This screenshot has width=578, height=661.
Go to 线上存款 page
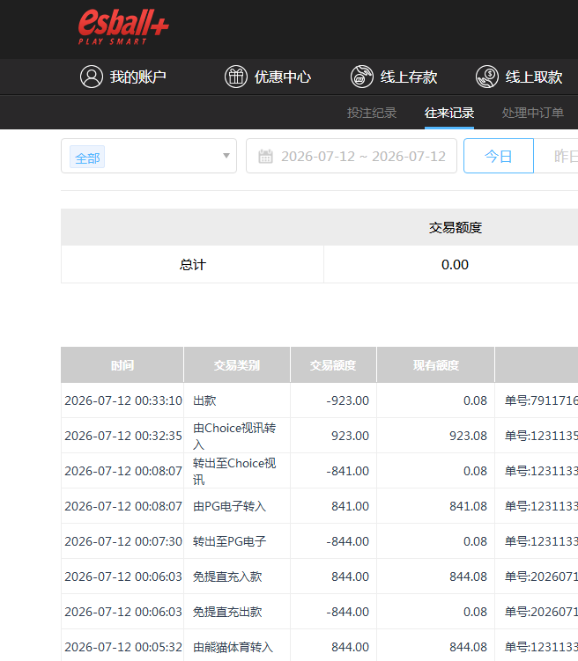pos(409,77)
